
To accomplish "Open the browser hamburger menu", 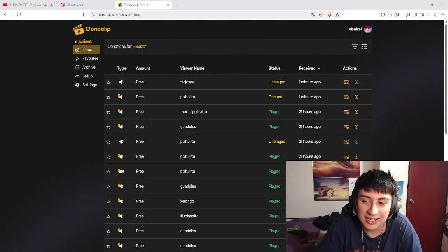I will point(443,15).
